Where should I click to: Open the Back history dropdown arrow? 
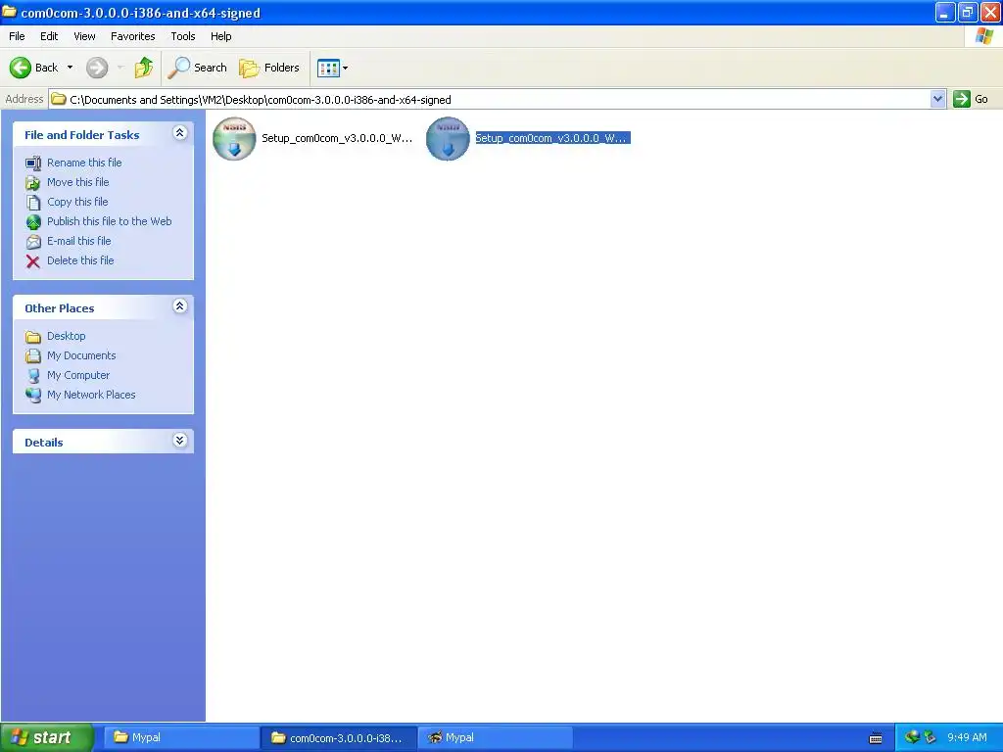tap(70, 68)
